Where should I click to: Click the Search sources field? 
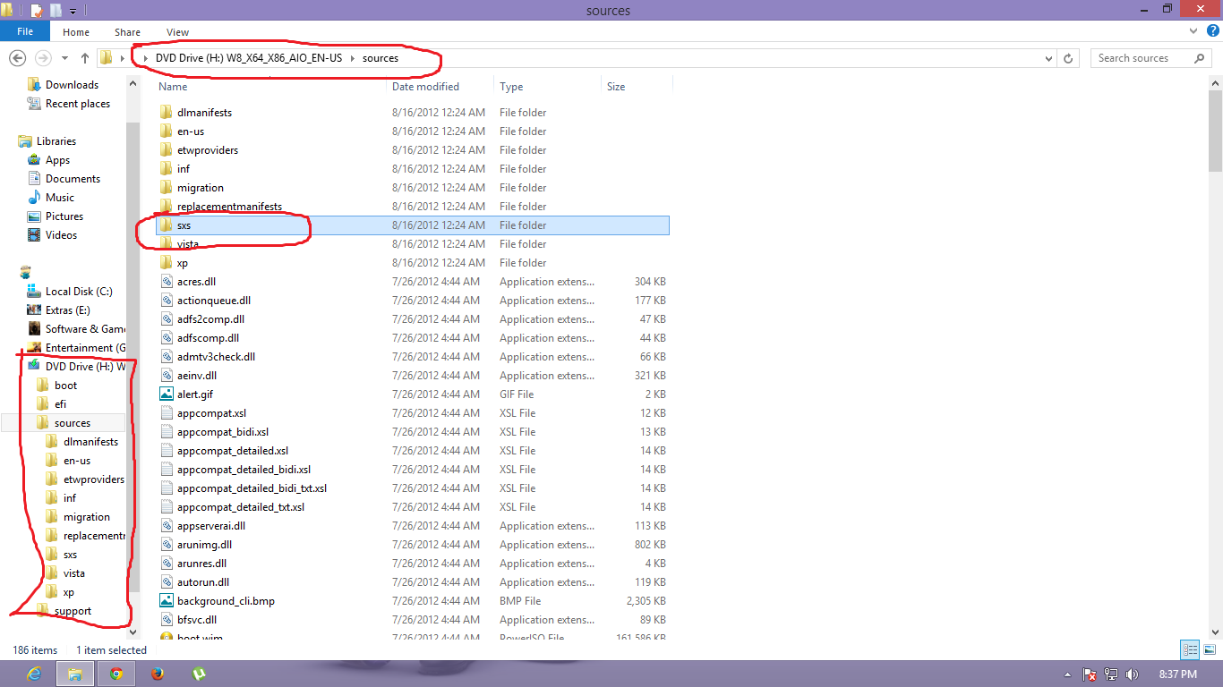pyautogui.click(x=1151, y=58)
